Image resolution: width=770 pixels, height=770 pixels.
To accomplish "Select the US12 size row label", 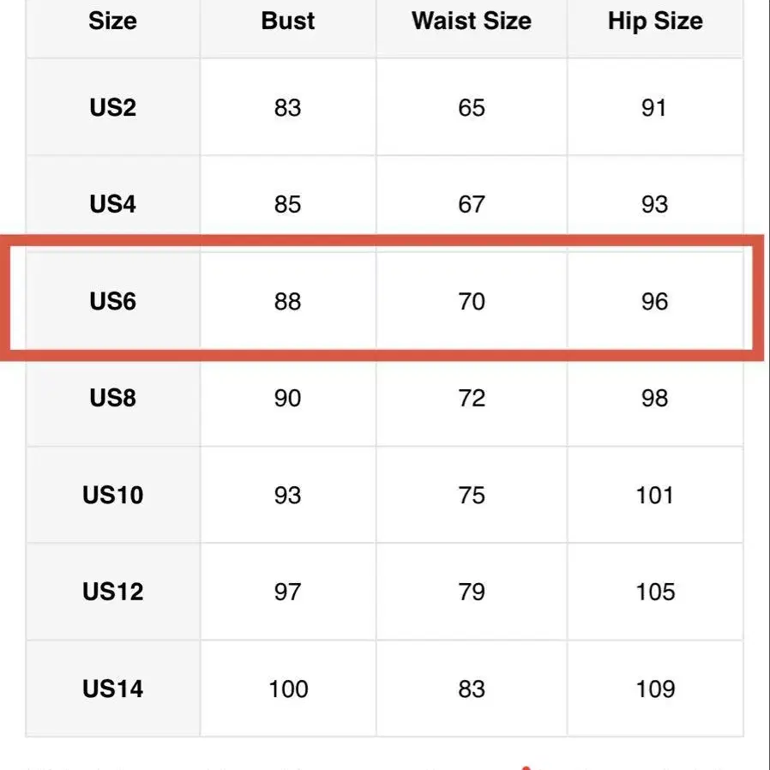I will tap(112, 593).
